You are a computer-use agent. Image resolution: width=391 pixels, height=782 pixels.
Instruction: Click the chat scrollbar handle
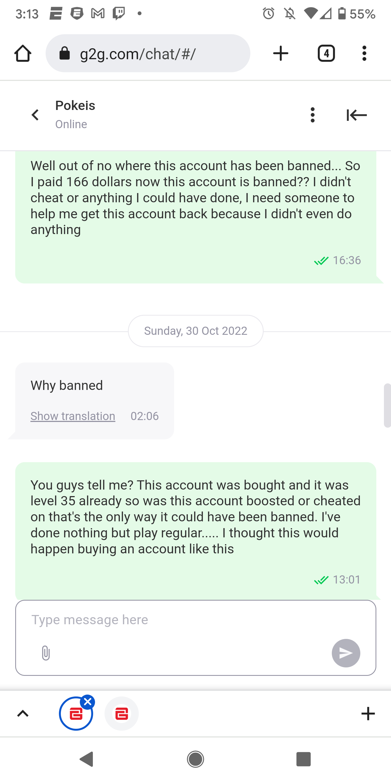pyautogui.click(x=387, y=405)
